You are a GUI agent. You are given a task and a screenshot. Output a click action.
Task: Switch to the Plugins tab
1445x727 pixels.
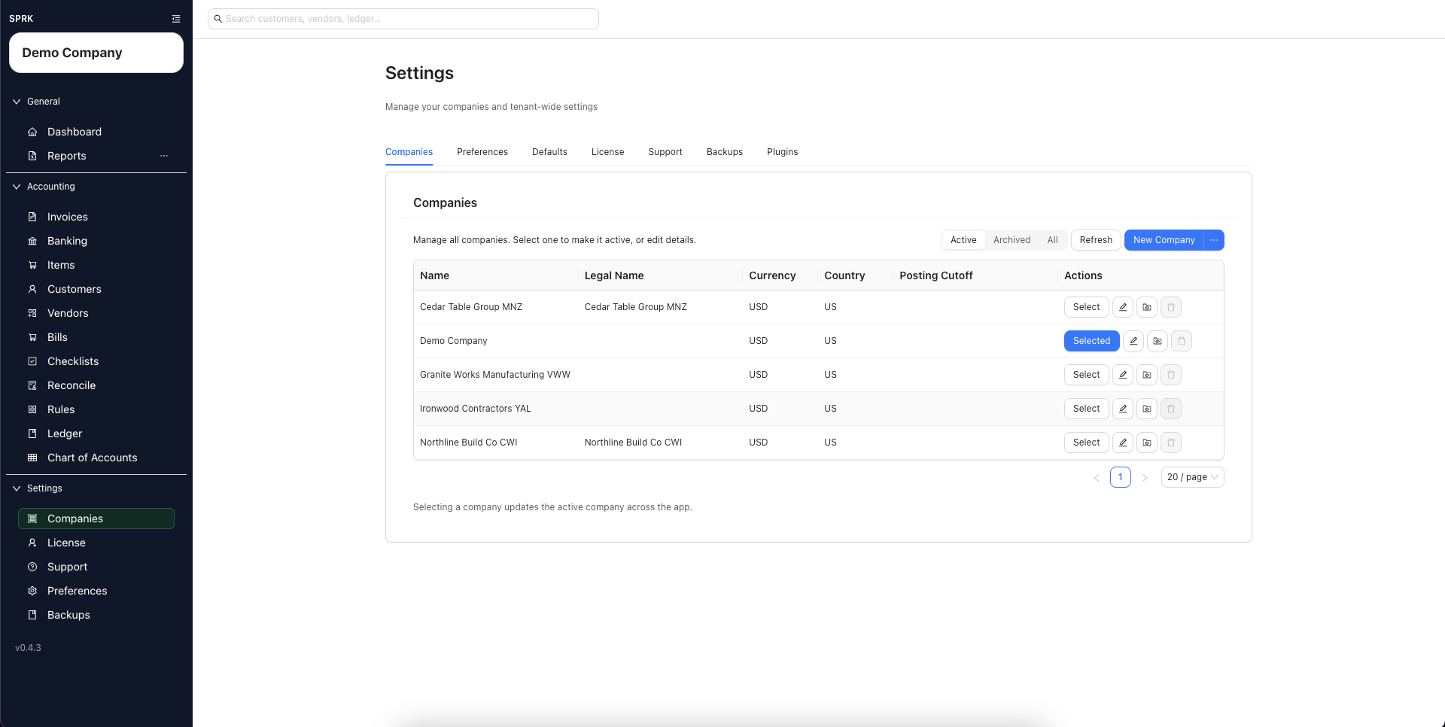click(x=782, y=152)
